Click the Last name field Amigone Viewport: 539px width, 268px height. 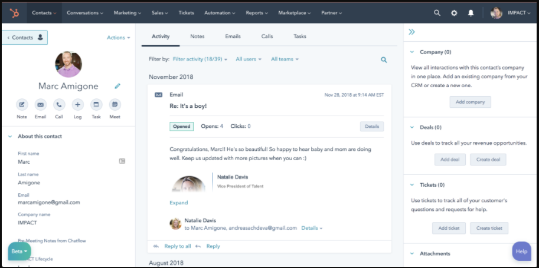point(29,183)
